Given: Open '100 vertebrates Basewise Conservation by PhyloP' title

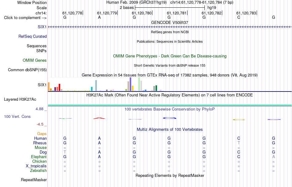Looking at the screenshot, I should [x=170, y=109].
